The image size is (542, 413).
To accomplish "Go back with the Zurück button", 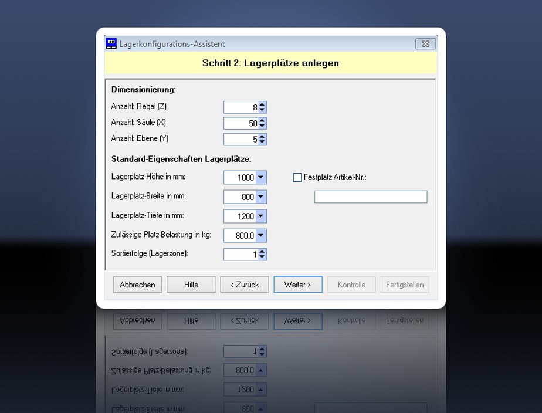I will click(x=245, y=285).
